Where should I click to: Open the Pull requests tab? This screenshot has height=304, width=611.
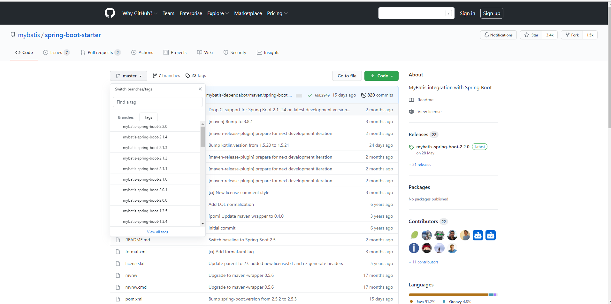100,53
